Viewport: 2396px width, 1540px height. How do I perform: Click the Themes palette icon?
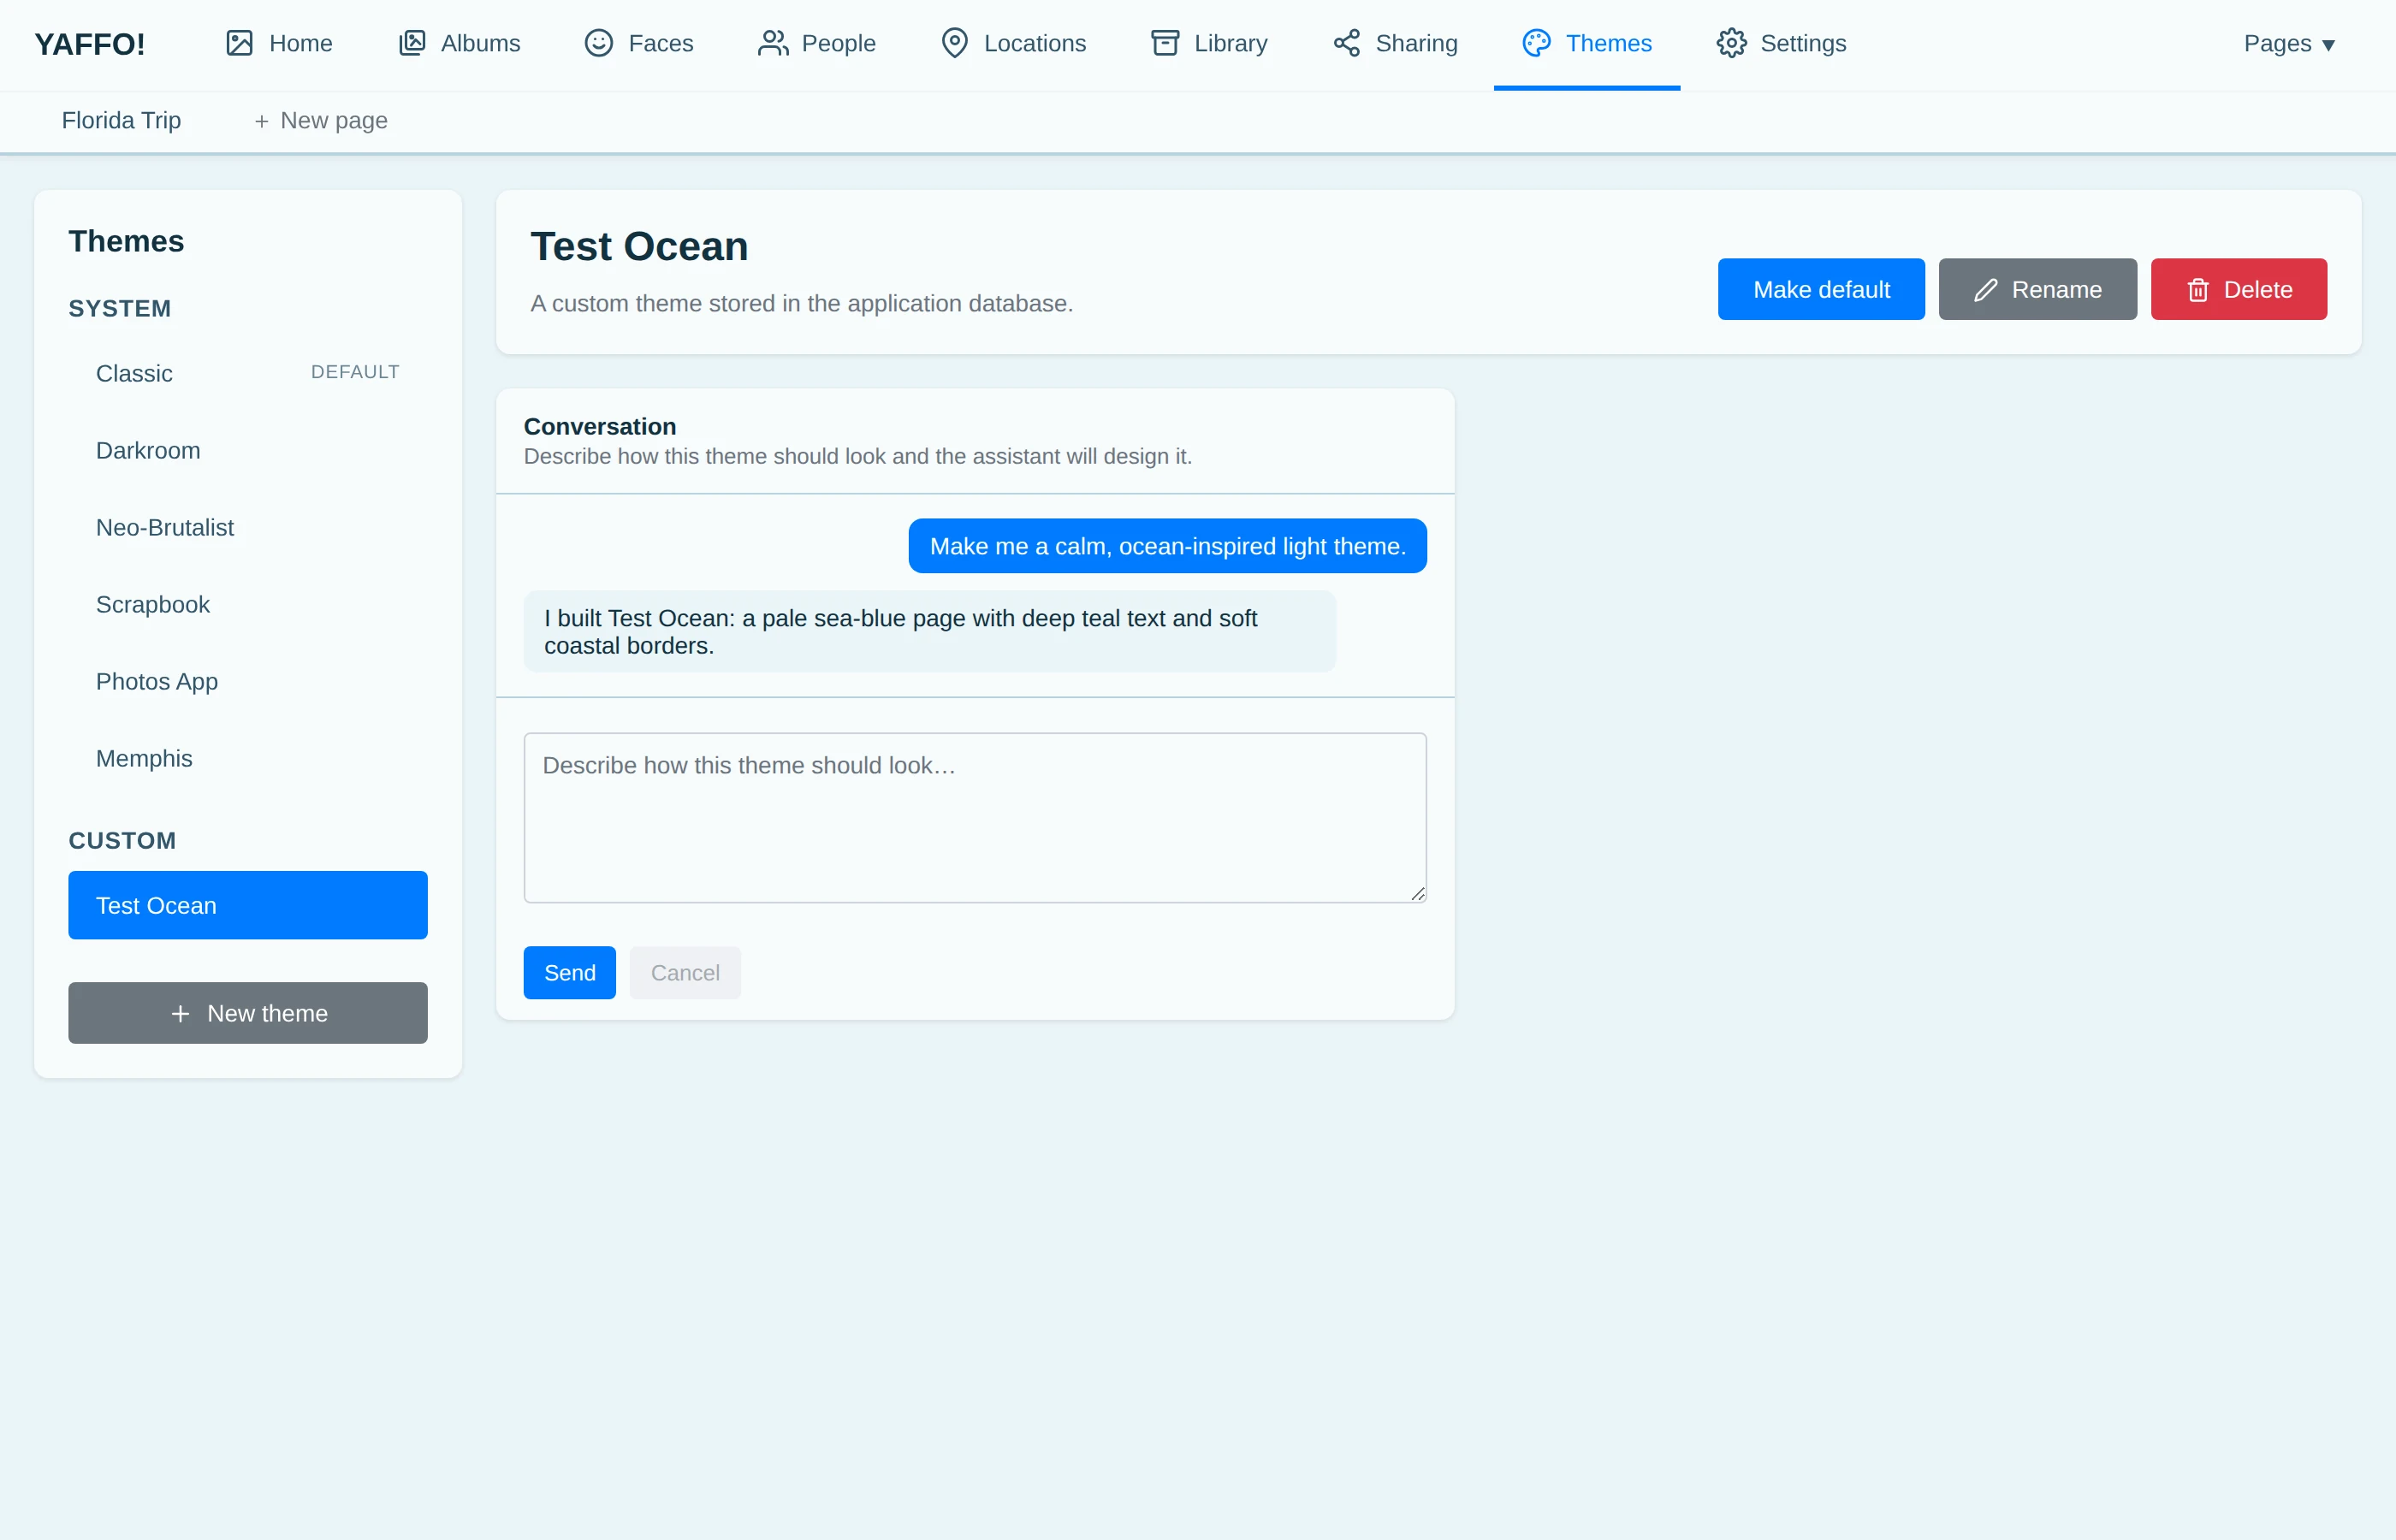(x=1536, y=43)
